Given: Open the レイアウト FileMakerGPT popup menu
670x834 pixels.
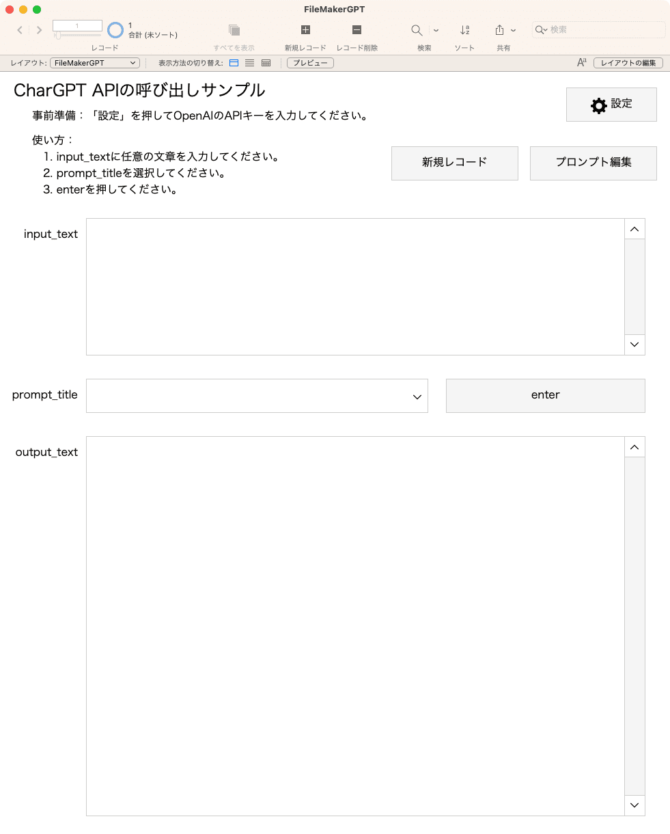Looking at the screenshot, I should click(x=95, y=63).
